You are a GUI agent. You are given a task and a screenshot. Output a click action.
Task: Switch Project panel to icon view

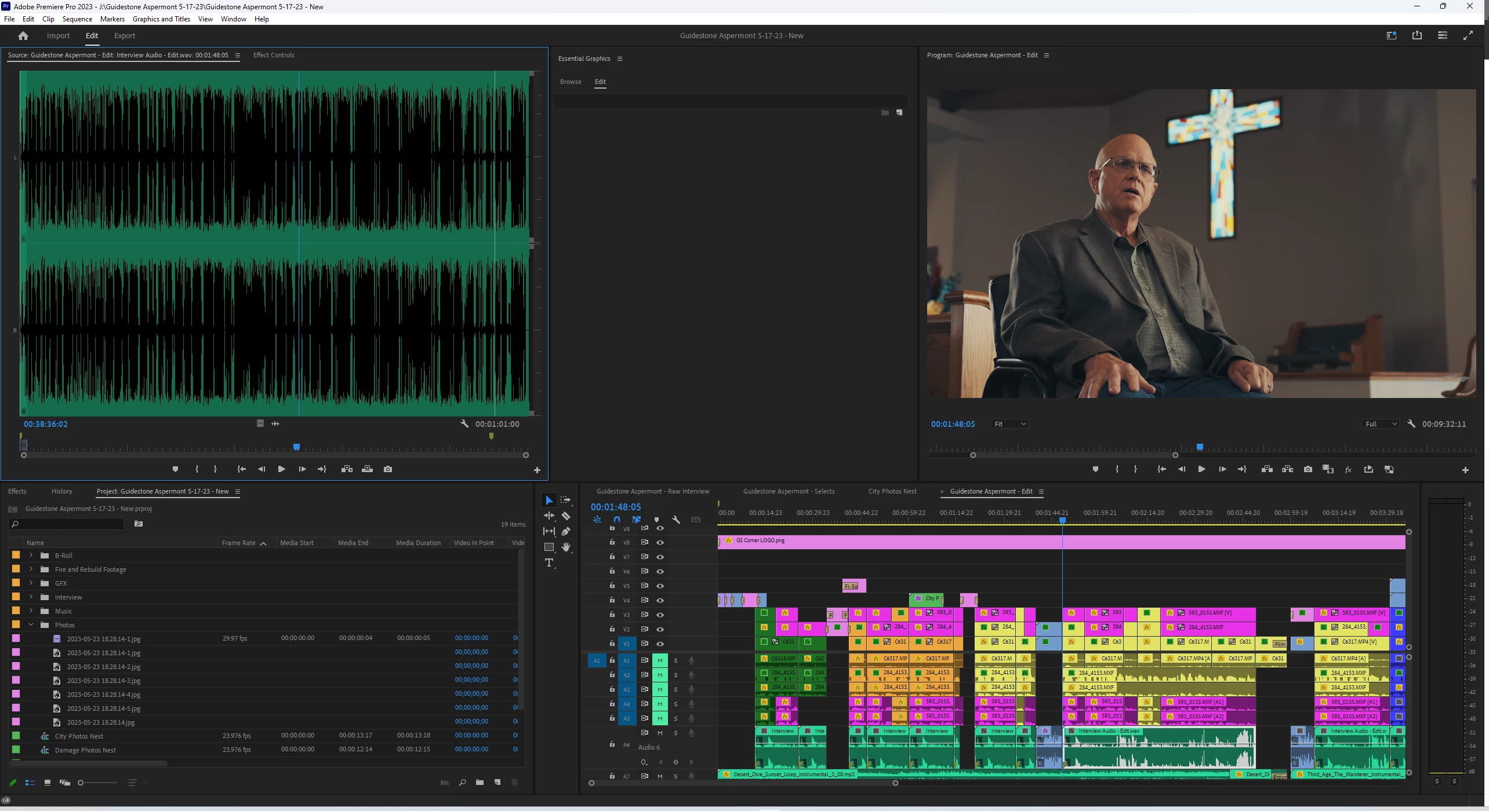(48, 783)
